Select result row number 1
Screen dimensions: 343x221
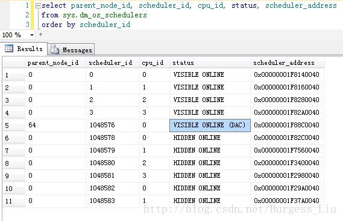[14, 75]
